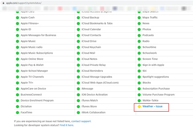Viewport: 193px width, 130px height.
Task: Click green status dot beside iCloud Mail
Action: click(x=78, y=53)
